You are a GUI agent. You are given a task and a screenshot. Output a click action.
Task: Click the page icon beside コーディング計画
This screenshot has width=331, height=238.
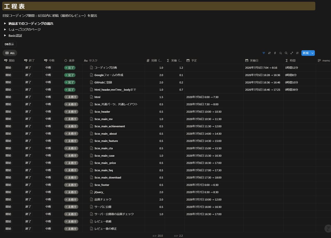click(x=92, y=68)
